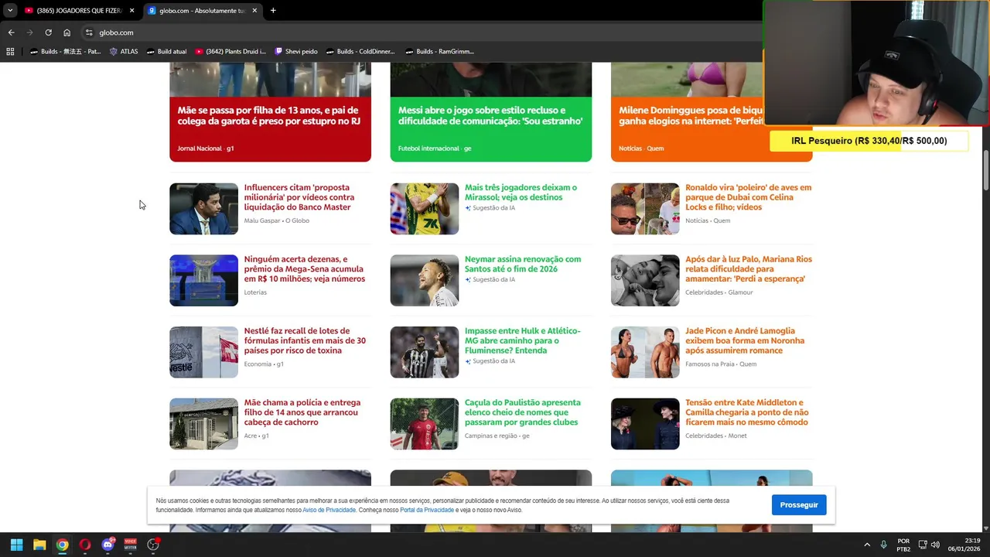Image resolution: width=990 pixels, height=557 pixels.
Task: Click the Kate Middleton and Camilla thumbnail
Action: 645,424
